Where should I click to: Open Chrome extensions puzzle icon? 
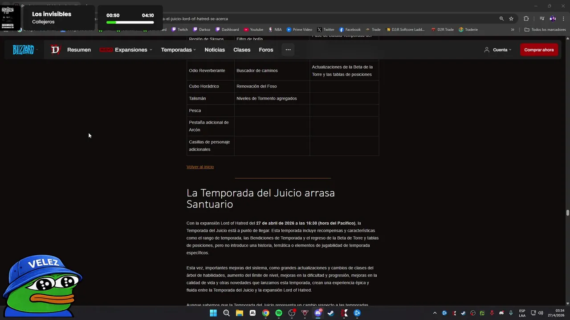[x=526, y=19]
